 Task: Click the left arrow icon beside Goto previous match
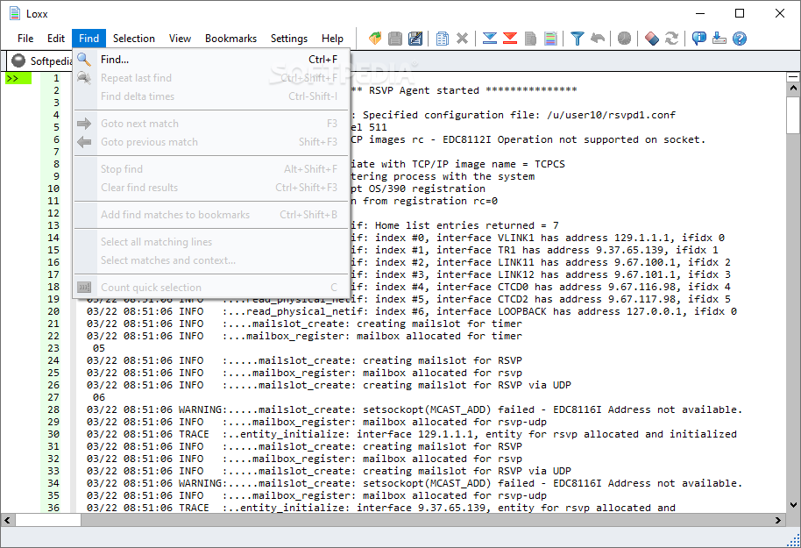click(84, 142)
